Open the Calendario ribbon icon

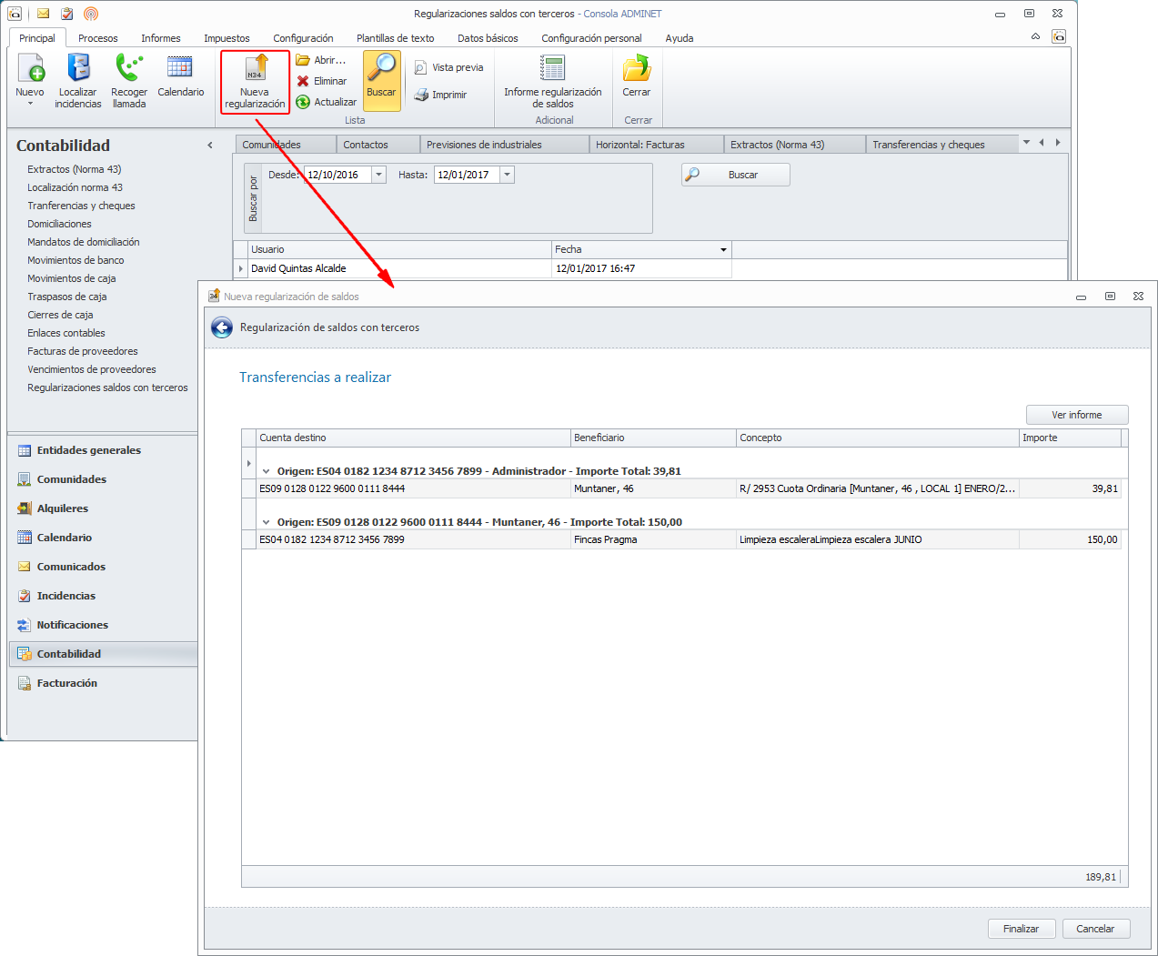[180, 68]
